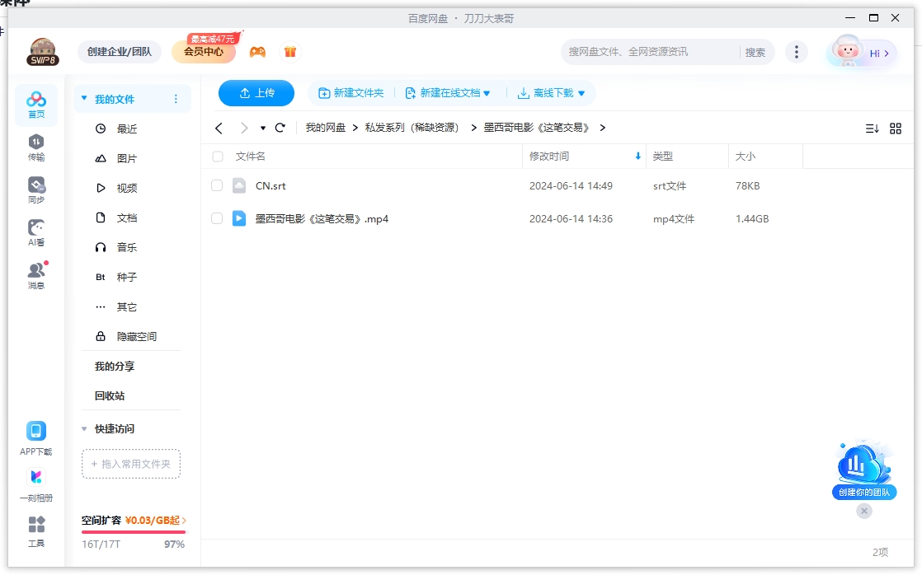This screenshot has height=575, width=922.
Task: Open the AI看 assistant icon
Action: point(35,233)
